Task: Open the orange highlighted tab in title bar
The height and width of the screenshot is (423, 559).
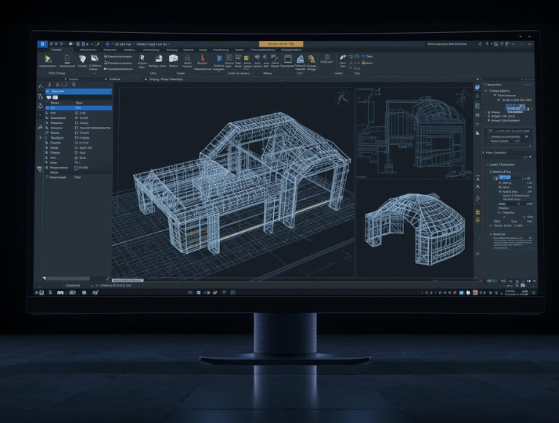Action: point(281,44)
